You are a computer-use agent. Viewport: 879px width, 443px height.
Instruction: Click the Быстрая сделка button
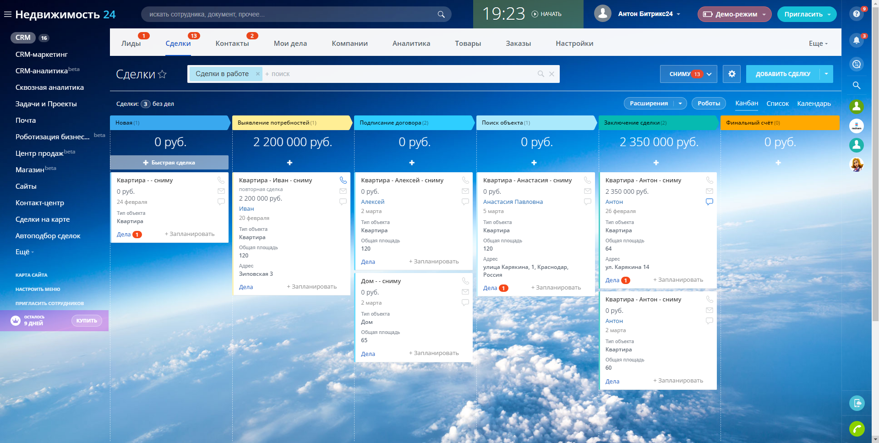click(169, 163)
